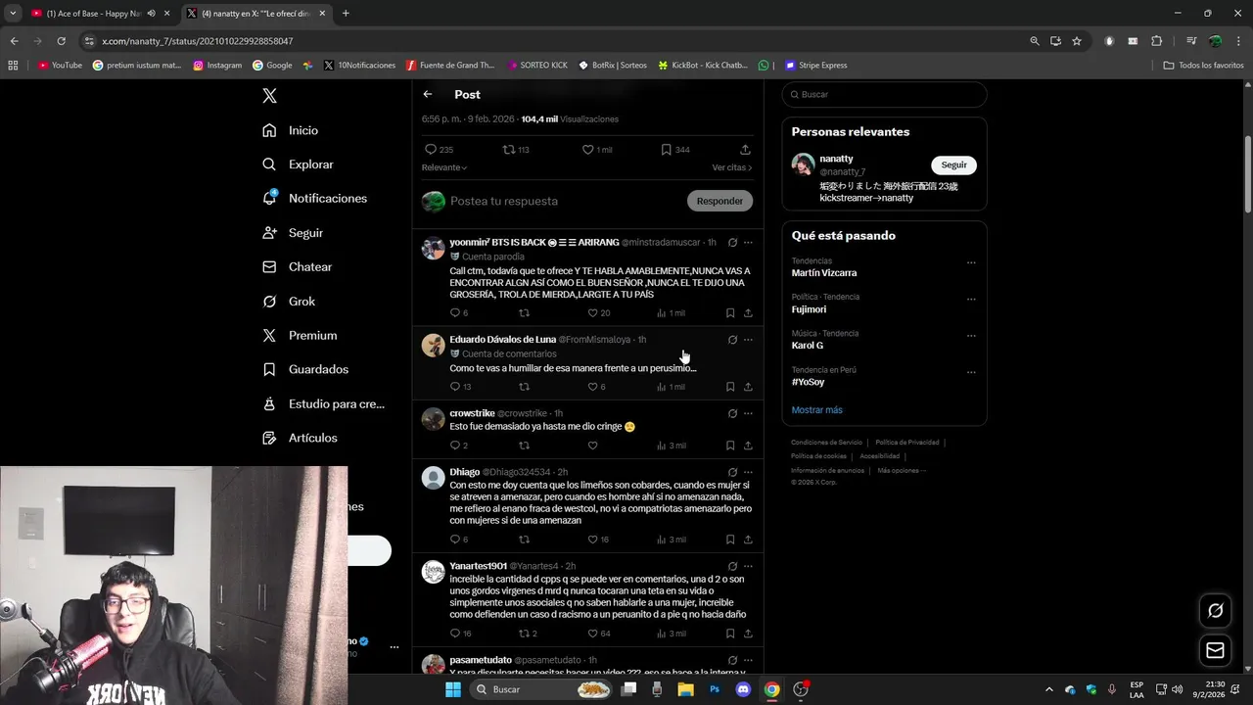Open SORTEO KICK bookmark

537,66
